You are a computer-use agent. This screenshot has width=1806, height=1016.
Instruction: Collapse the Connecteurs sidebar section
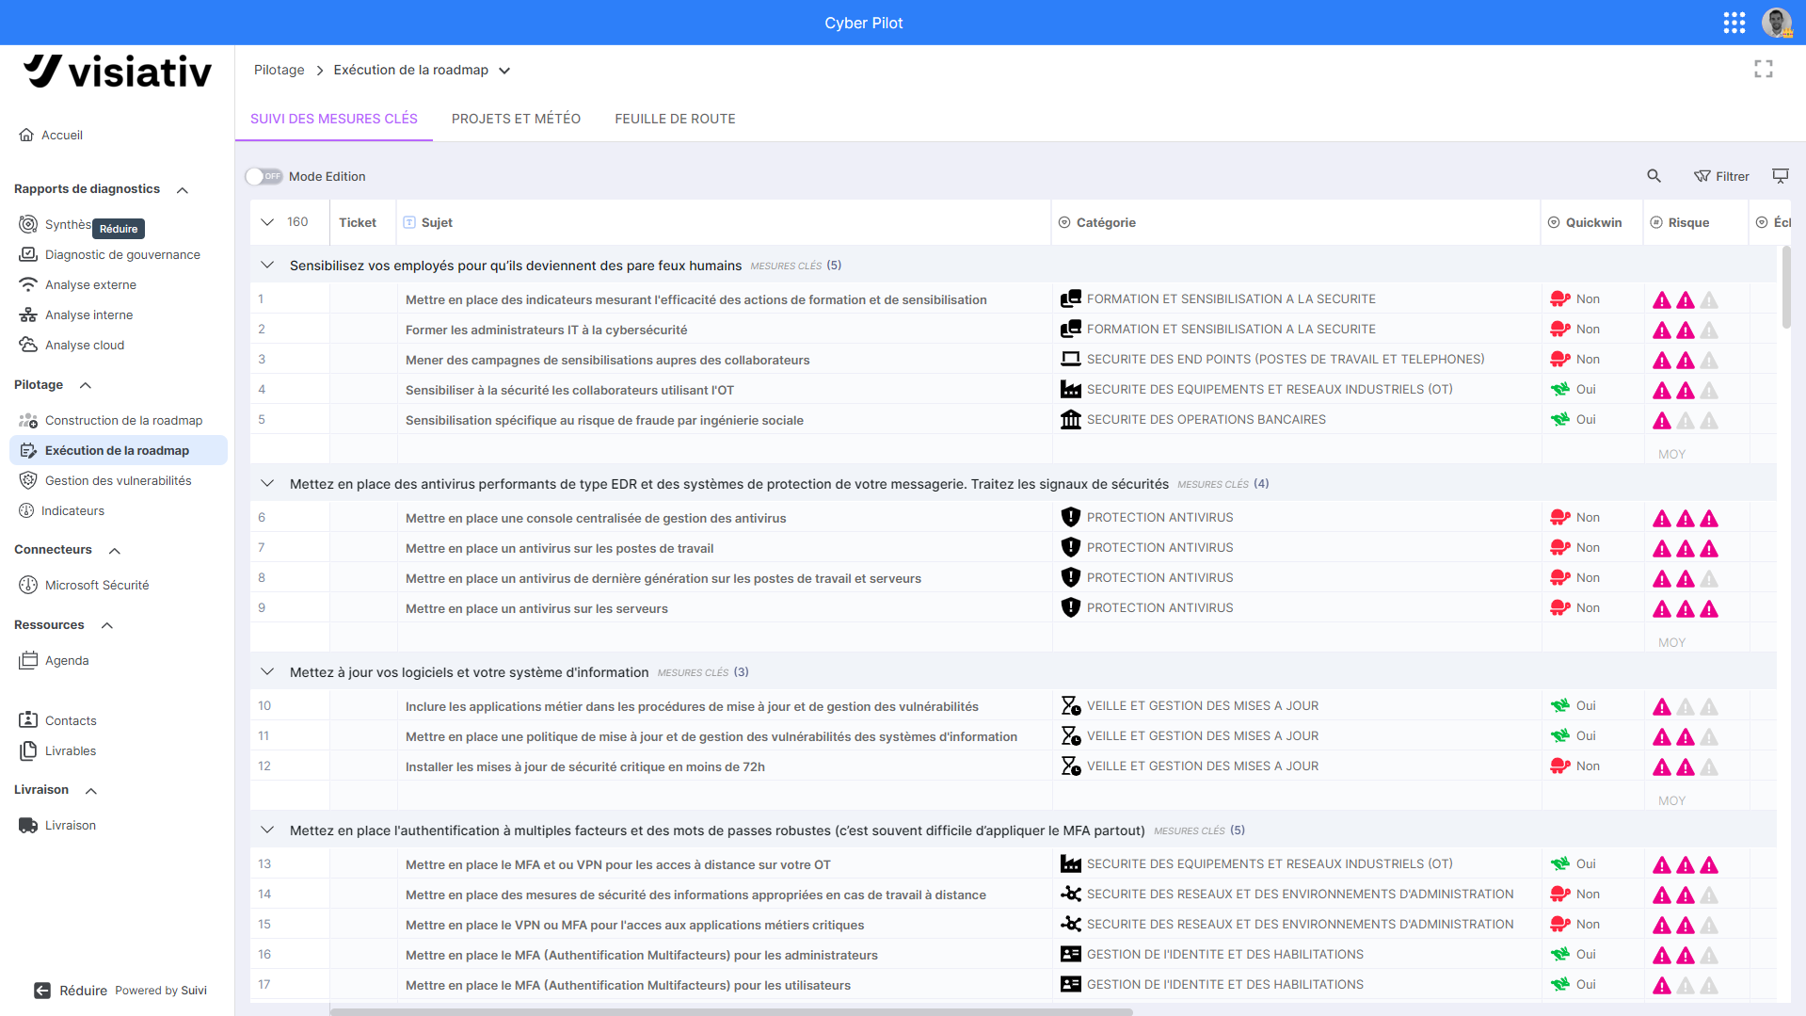click(115, 550)
